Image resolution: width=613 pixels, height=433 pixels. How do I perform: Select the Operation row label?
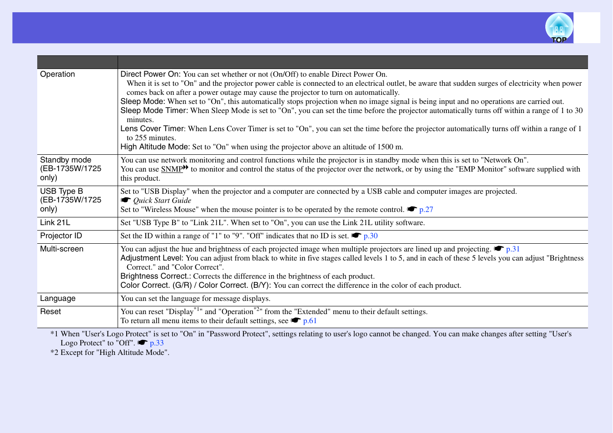click(58, 74)
